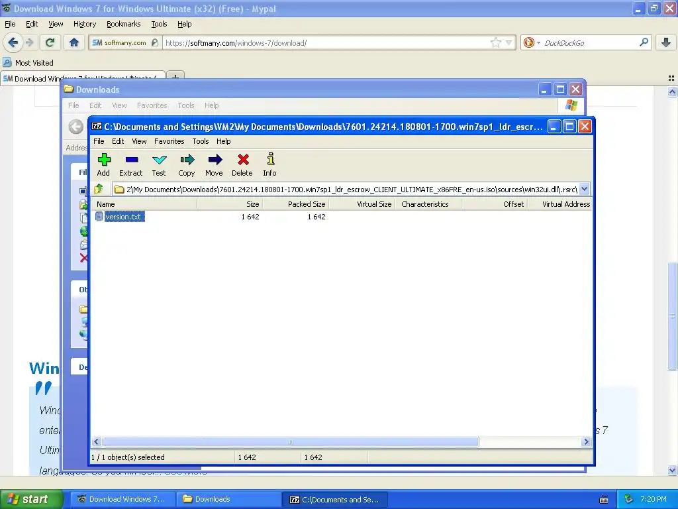Open a new tab with plus button

pos(175,77)
